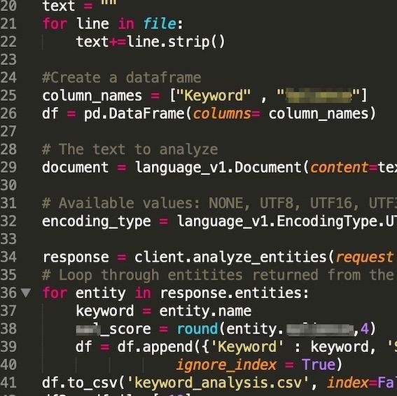Click 'keyword_analysis.csv' string on line 41
Viewport: 397px width, 396px height.
(218, 383)
